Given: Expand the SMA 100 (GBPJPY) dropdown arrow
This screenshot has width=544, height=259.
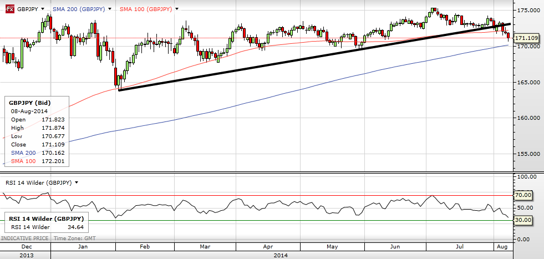Looking at the screenshot, I should (176, 10).
